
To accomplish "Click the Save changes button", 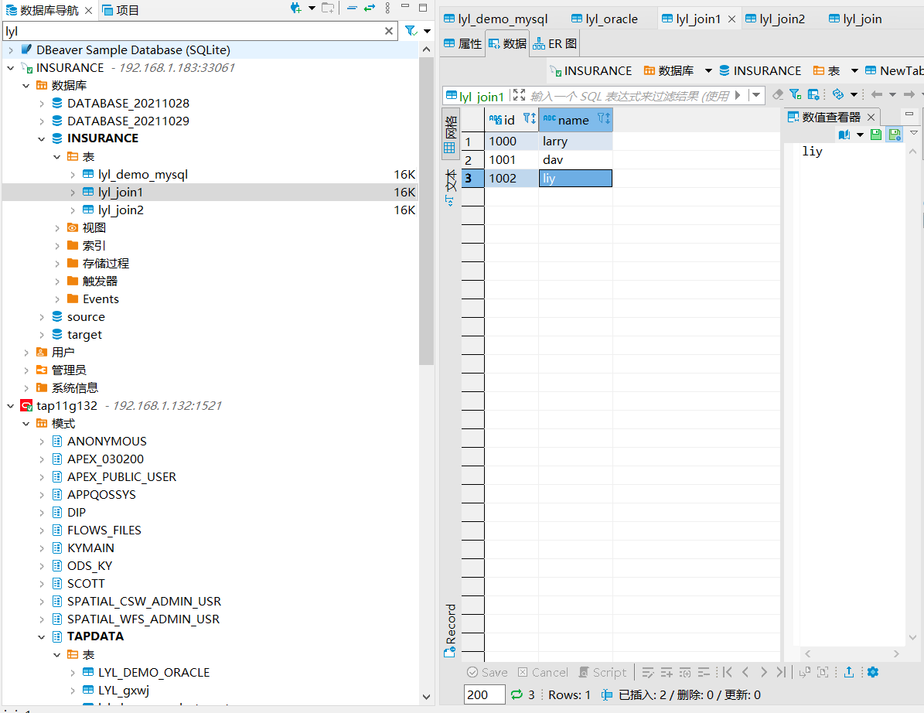I will [x=487, y=672].
